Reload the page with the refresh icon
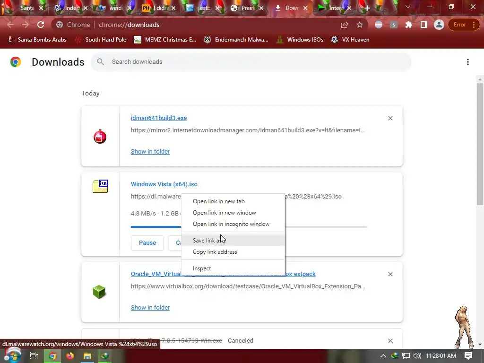This screenshot has width=484, height=363. point(41,25)
